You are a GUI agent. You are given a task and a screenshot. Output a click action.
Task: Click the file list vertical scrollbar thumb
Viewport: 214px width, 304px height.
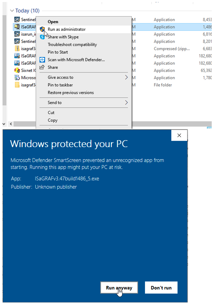click(4, 60)
